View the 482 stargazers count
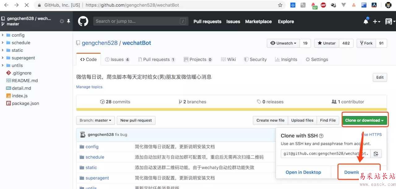The height and width of the screenshot is (189, 396). coord(346,43)
